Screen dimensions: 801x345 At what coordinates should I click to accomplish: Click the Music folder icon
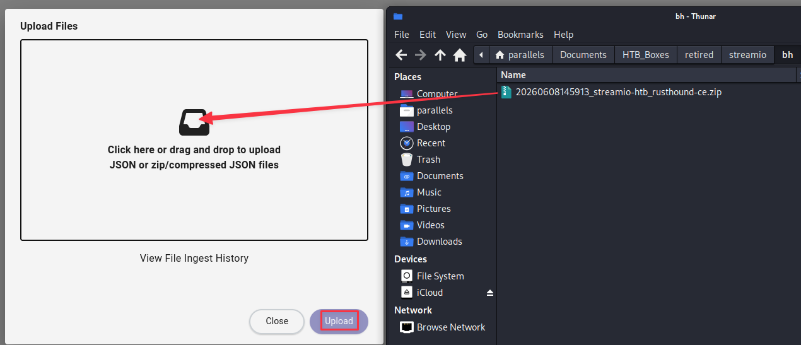[407, 192]
